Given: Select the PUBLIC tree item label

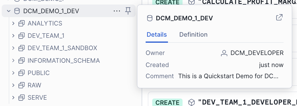Looking at the screenshot, I should coord(39,73).
